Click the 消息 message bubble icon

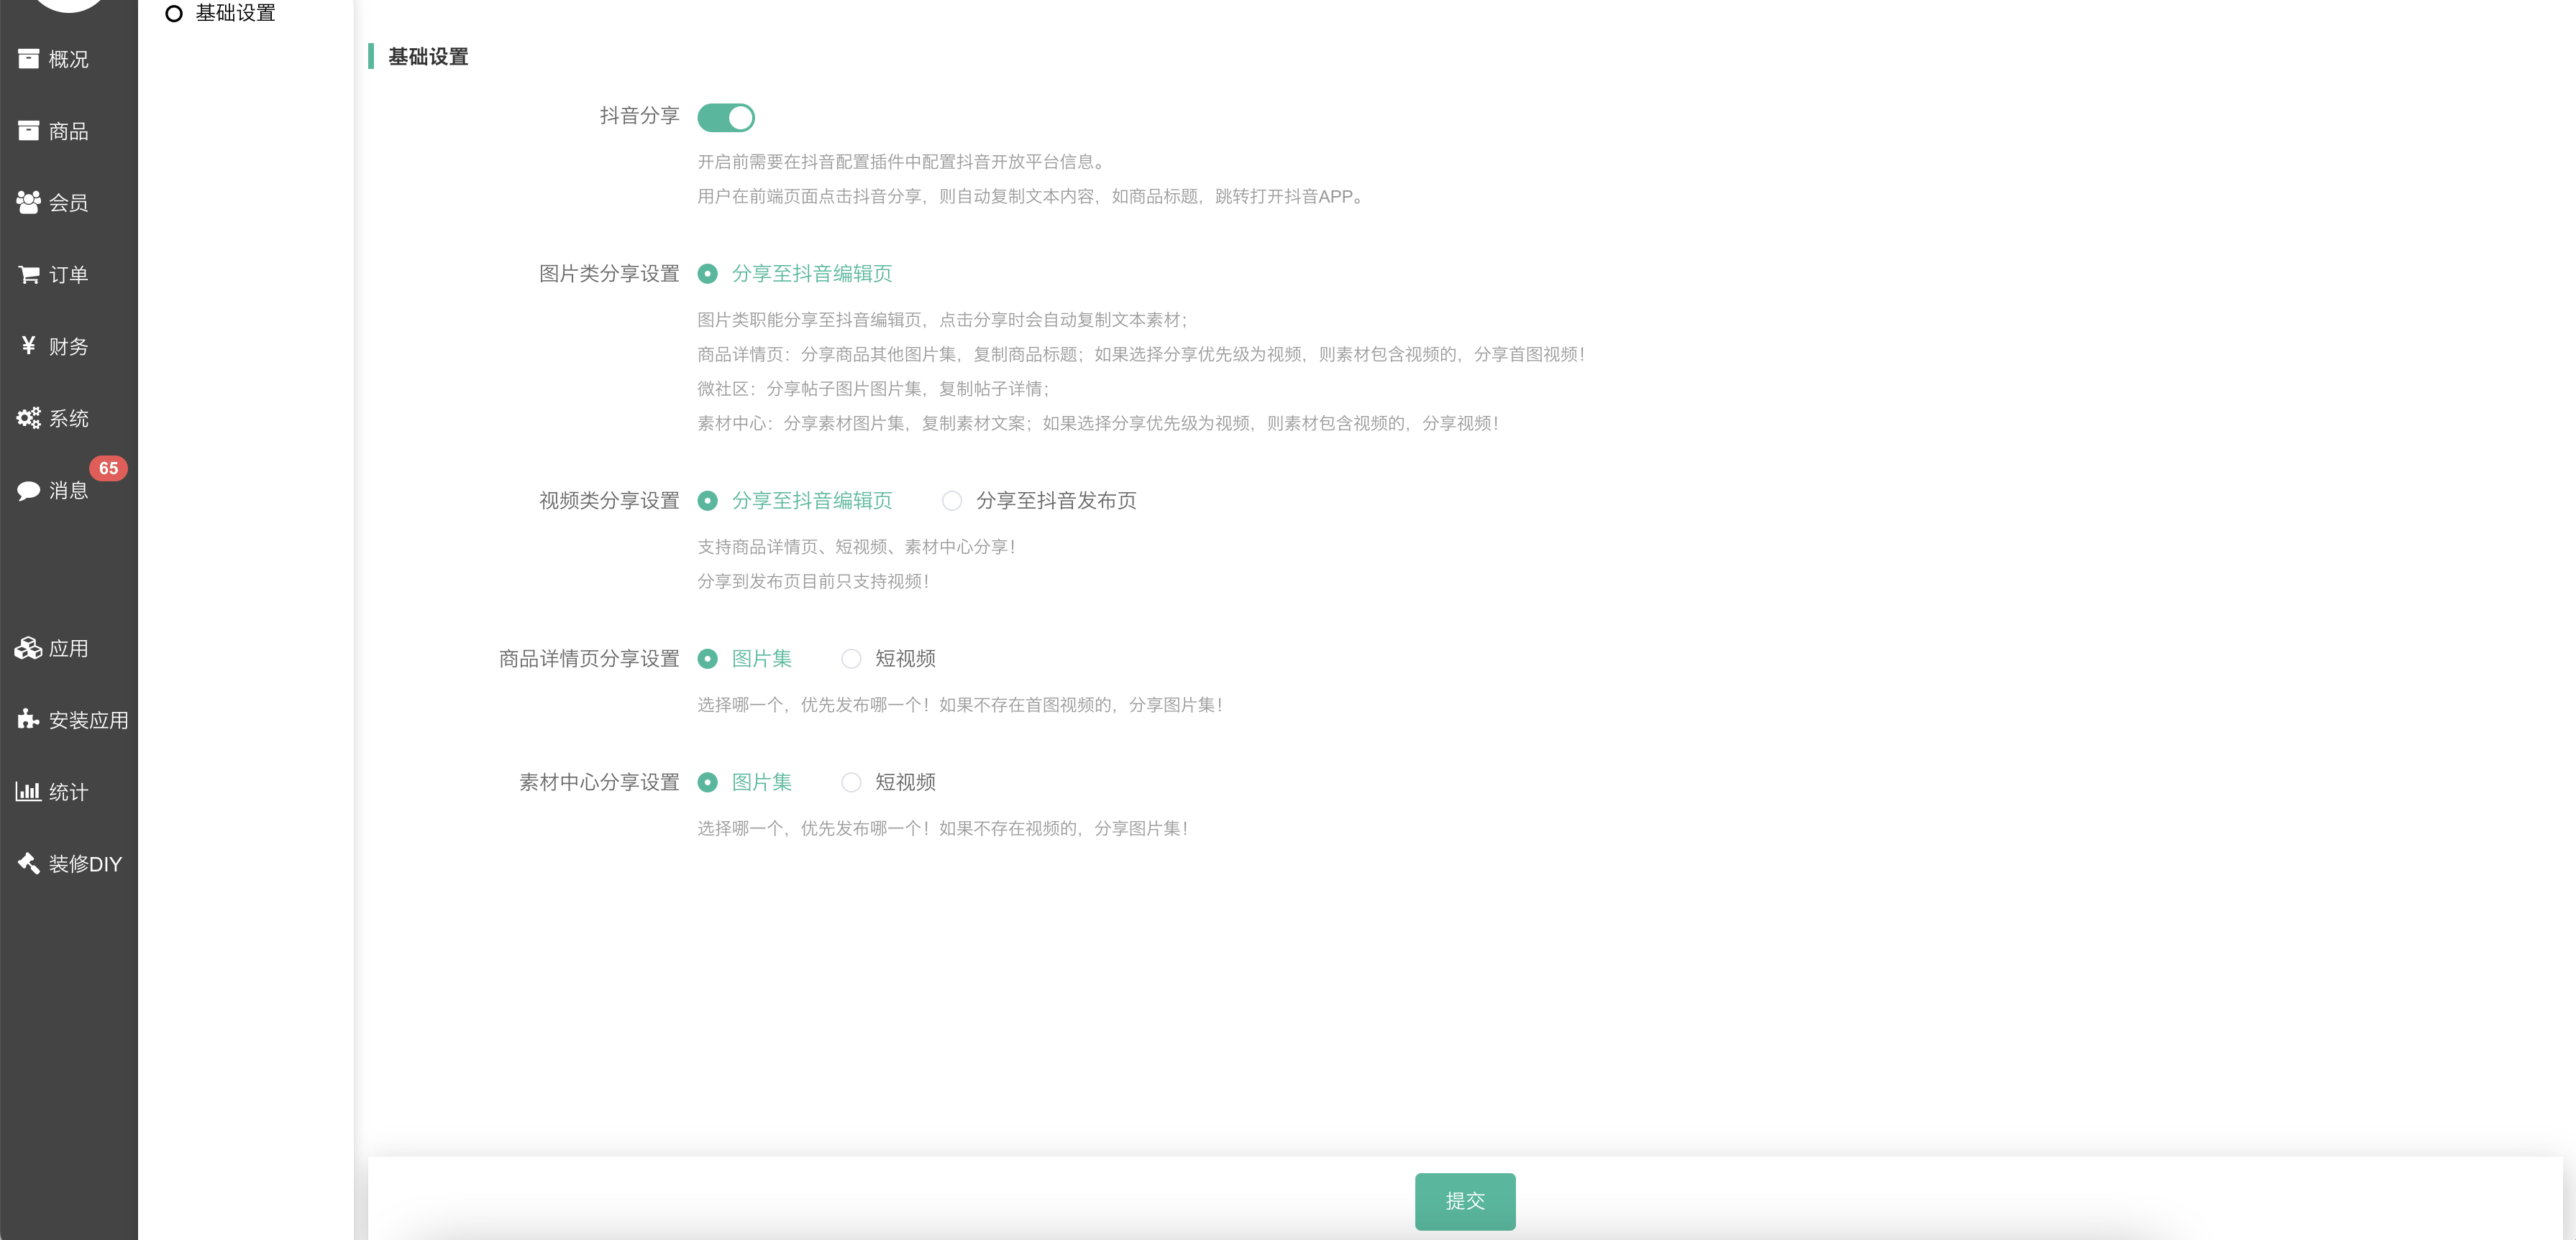pos(28,491)
